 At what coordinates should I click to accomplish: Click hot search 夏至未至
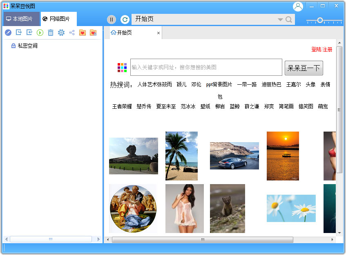tap(166, 106)
